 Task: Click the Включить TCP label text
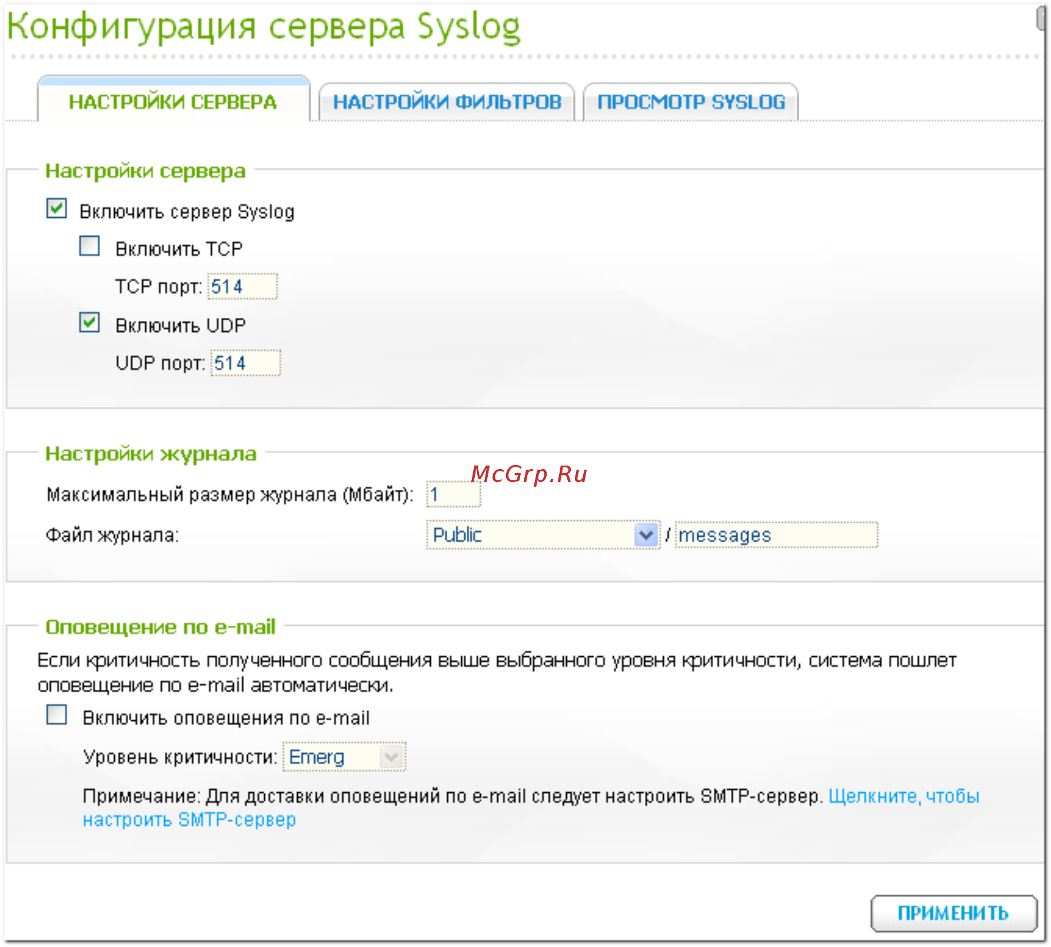click(x=179, y=249)
